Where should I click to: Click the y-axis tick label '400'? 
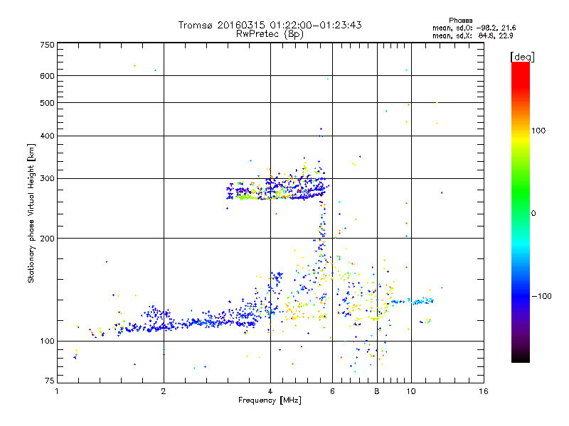pyautogui.click(x=47, y=136)
